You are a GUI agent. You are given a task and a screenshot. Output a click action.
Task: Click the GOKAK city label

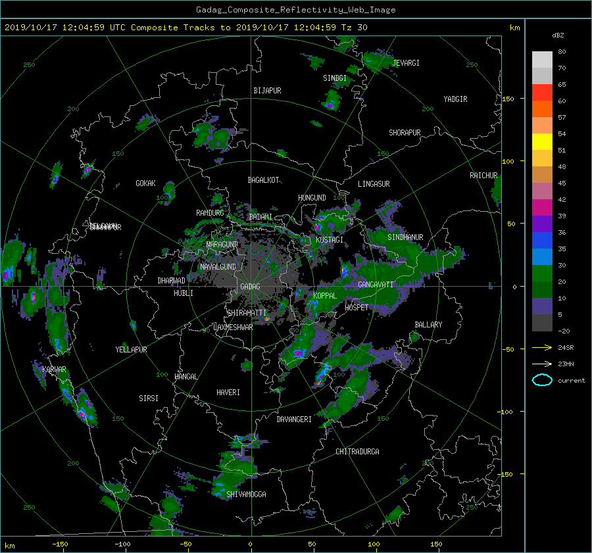coord(146,183)
